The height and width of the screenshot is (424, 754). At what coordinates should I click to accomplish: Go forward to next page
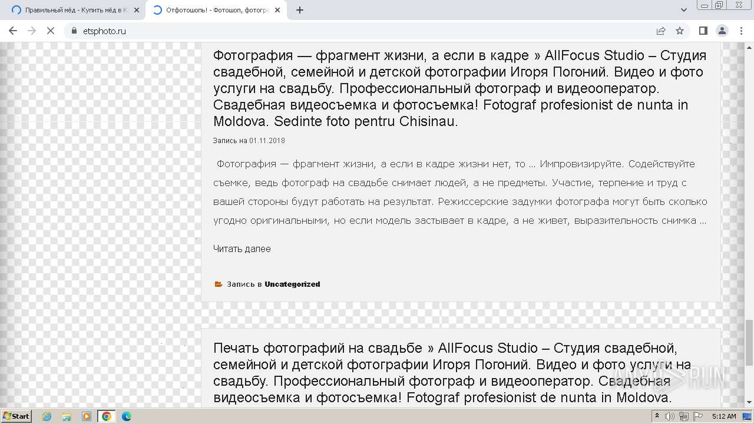coord(32,31)
